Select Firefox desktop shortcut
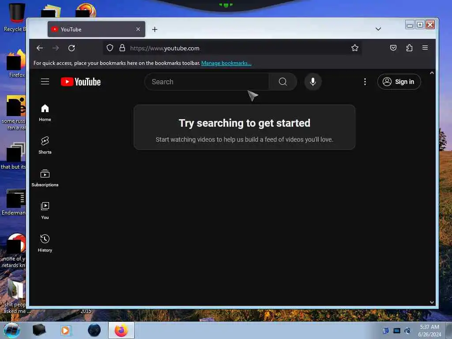Viewport: 452px width, 339px height. click(16, 64)
